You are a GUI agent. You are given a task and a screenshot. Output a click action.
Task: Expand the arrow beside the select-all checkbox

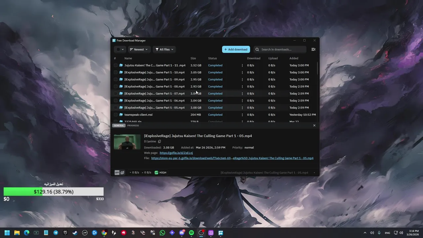[x=123, y=50]
